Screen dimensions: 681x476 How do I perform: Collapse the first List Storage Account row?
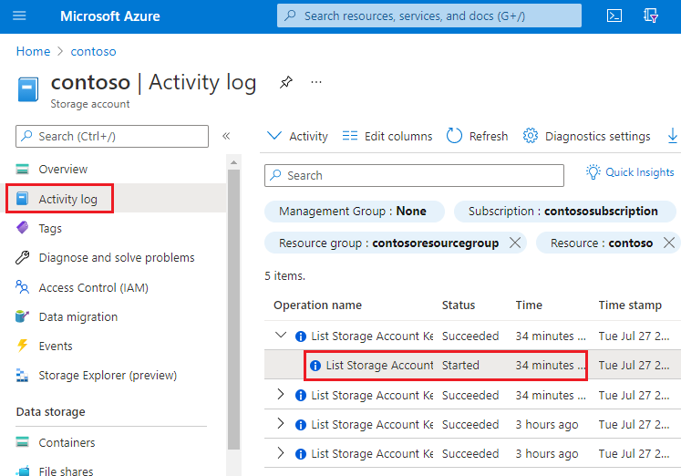(281, 336)
